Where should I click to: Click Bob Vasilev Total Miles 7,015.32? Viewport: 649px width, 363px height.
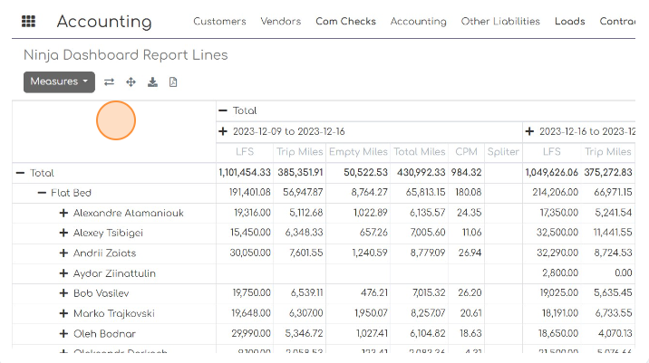[429, 292]
